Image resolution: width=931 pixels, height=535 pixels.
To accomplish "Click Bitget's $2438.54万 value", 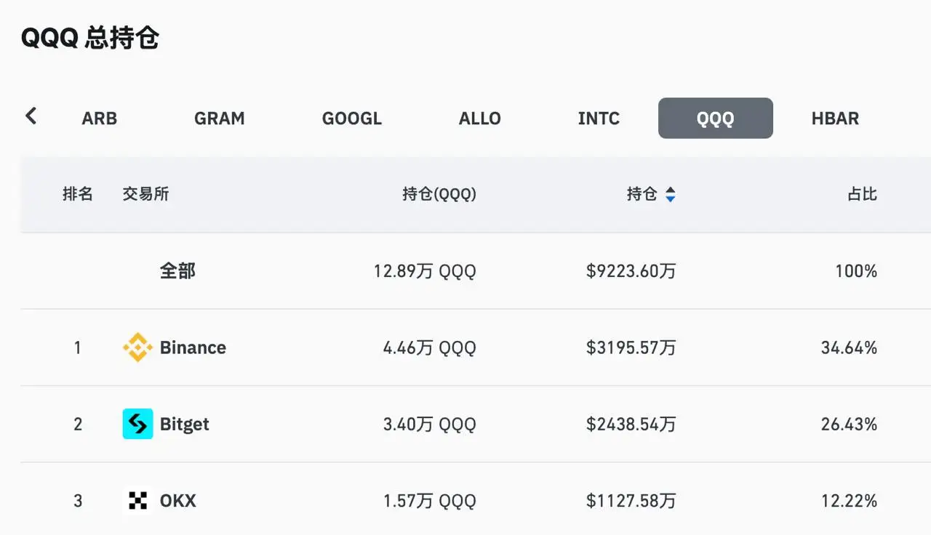I will [x=631, y=424].
